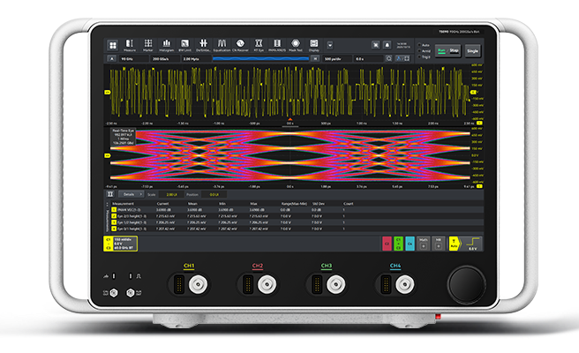Expand the toolbar overflow dropdown arrow
This screenshot has height=353, width=579.
point(330,45)
